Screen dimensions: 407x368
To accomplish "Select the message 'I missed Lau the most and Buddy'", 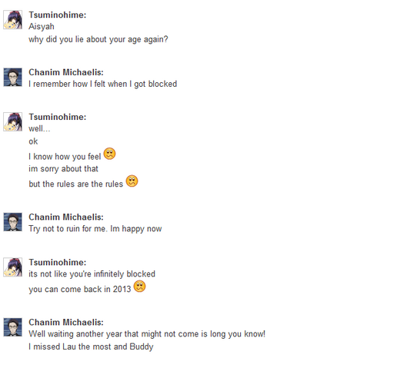I will [91, 346].
